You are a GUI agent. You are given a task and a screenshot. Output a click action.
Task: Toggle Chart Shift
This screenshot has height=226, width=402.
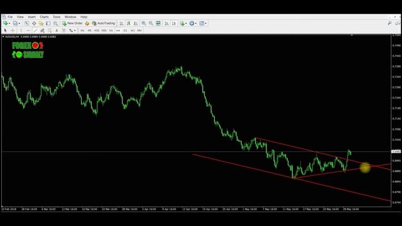tap(174, 23)
